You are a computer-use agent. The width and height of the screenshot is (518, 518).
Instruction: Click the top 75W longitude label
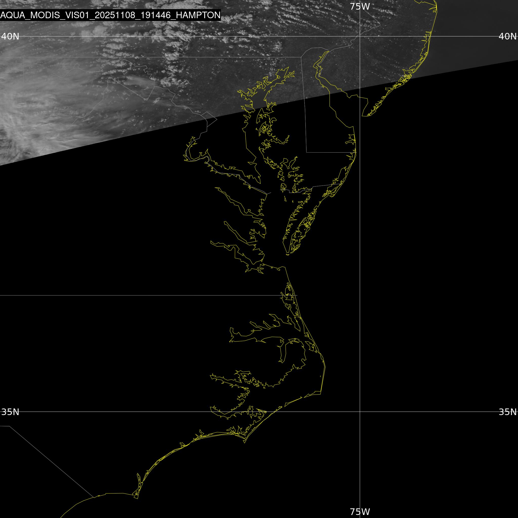pos(360,6)
